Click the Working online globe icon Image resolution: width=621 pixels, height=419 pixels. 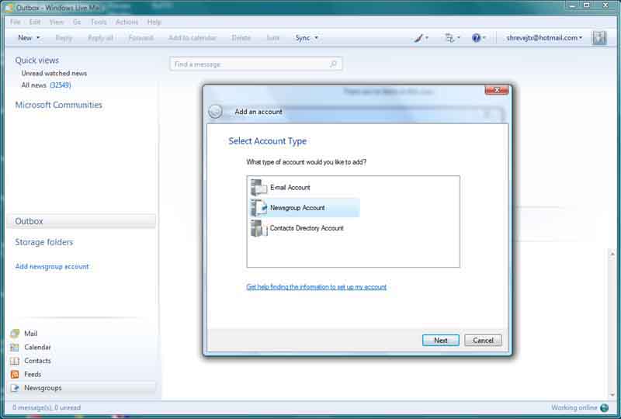(605, 407)
